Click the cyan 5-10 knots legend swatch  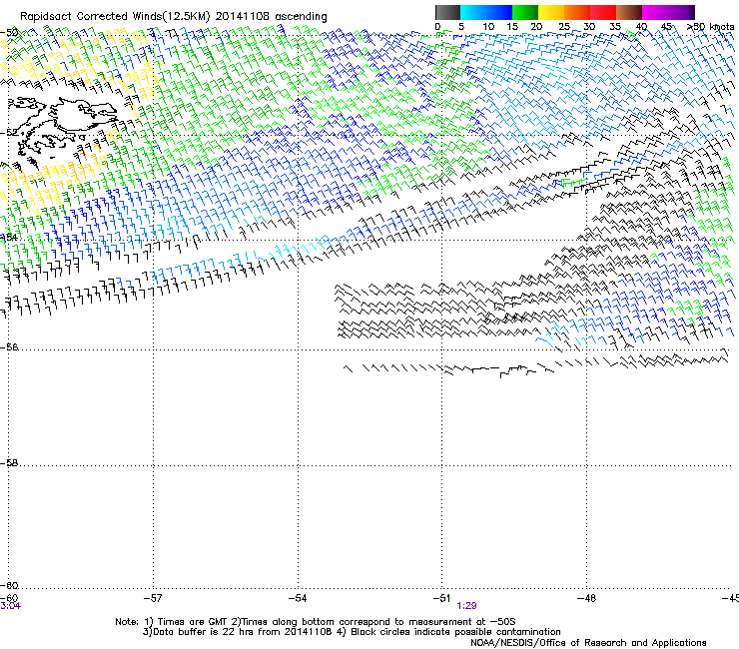coord(473,12)
